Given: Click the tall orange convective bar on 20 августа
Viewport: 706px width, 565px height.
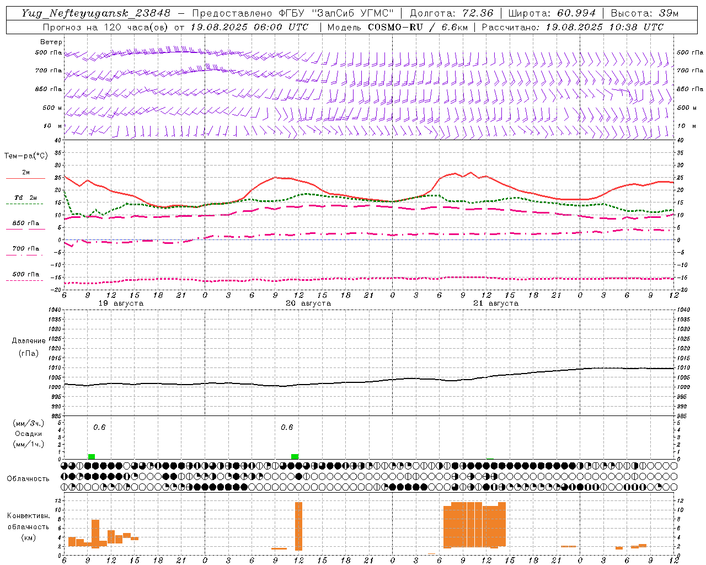Looking at the screenshot, I should click(x=298, y=526).
